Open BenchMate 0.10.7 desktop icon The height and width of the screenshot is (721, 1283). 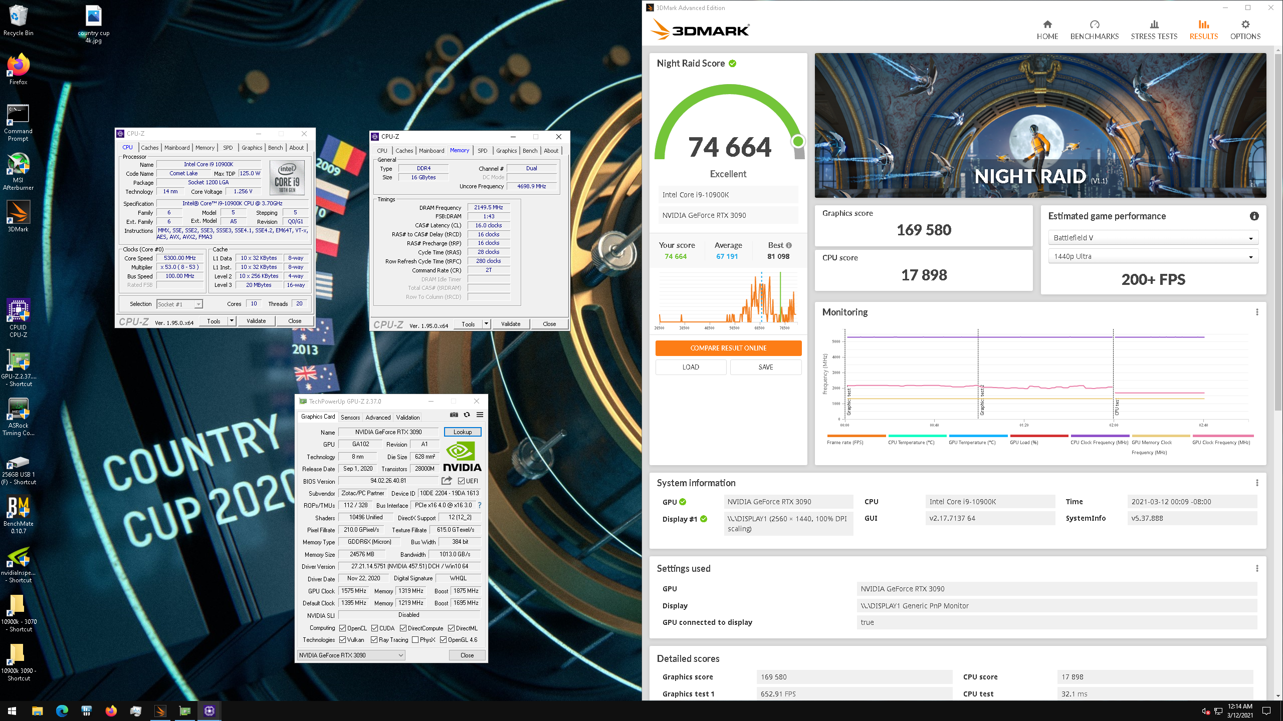pyautogui.click(x=19, y=515)
